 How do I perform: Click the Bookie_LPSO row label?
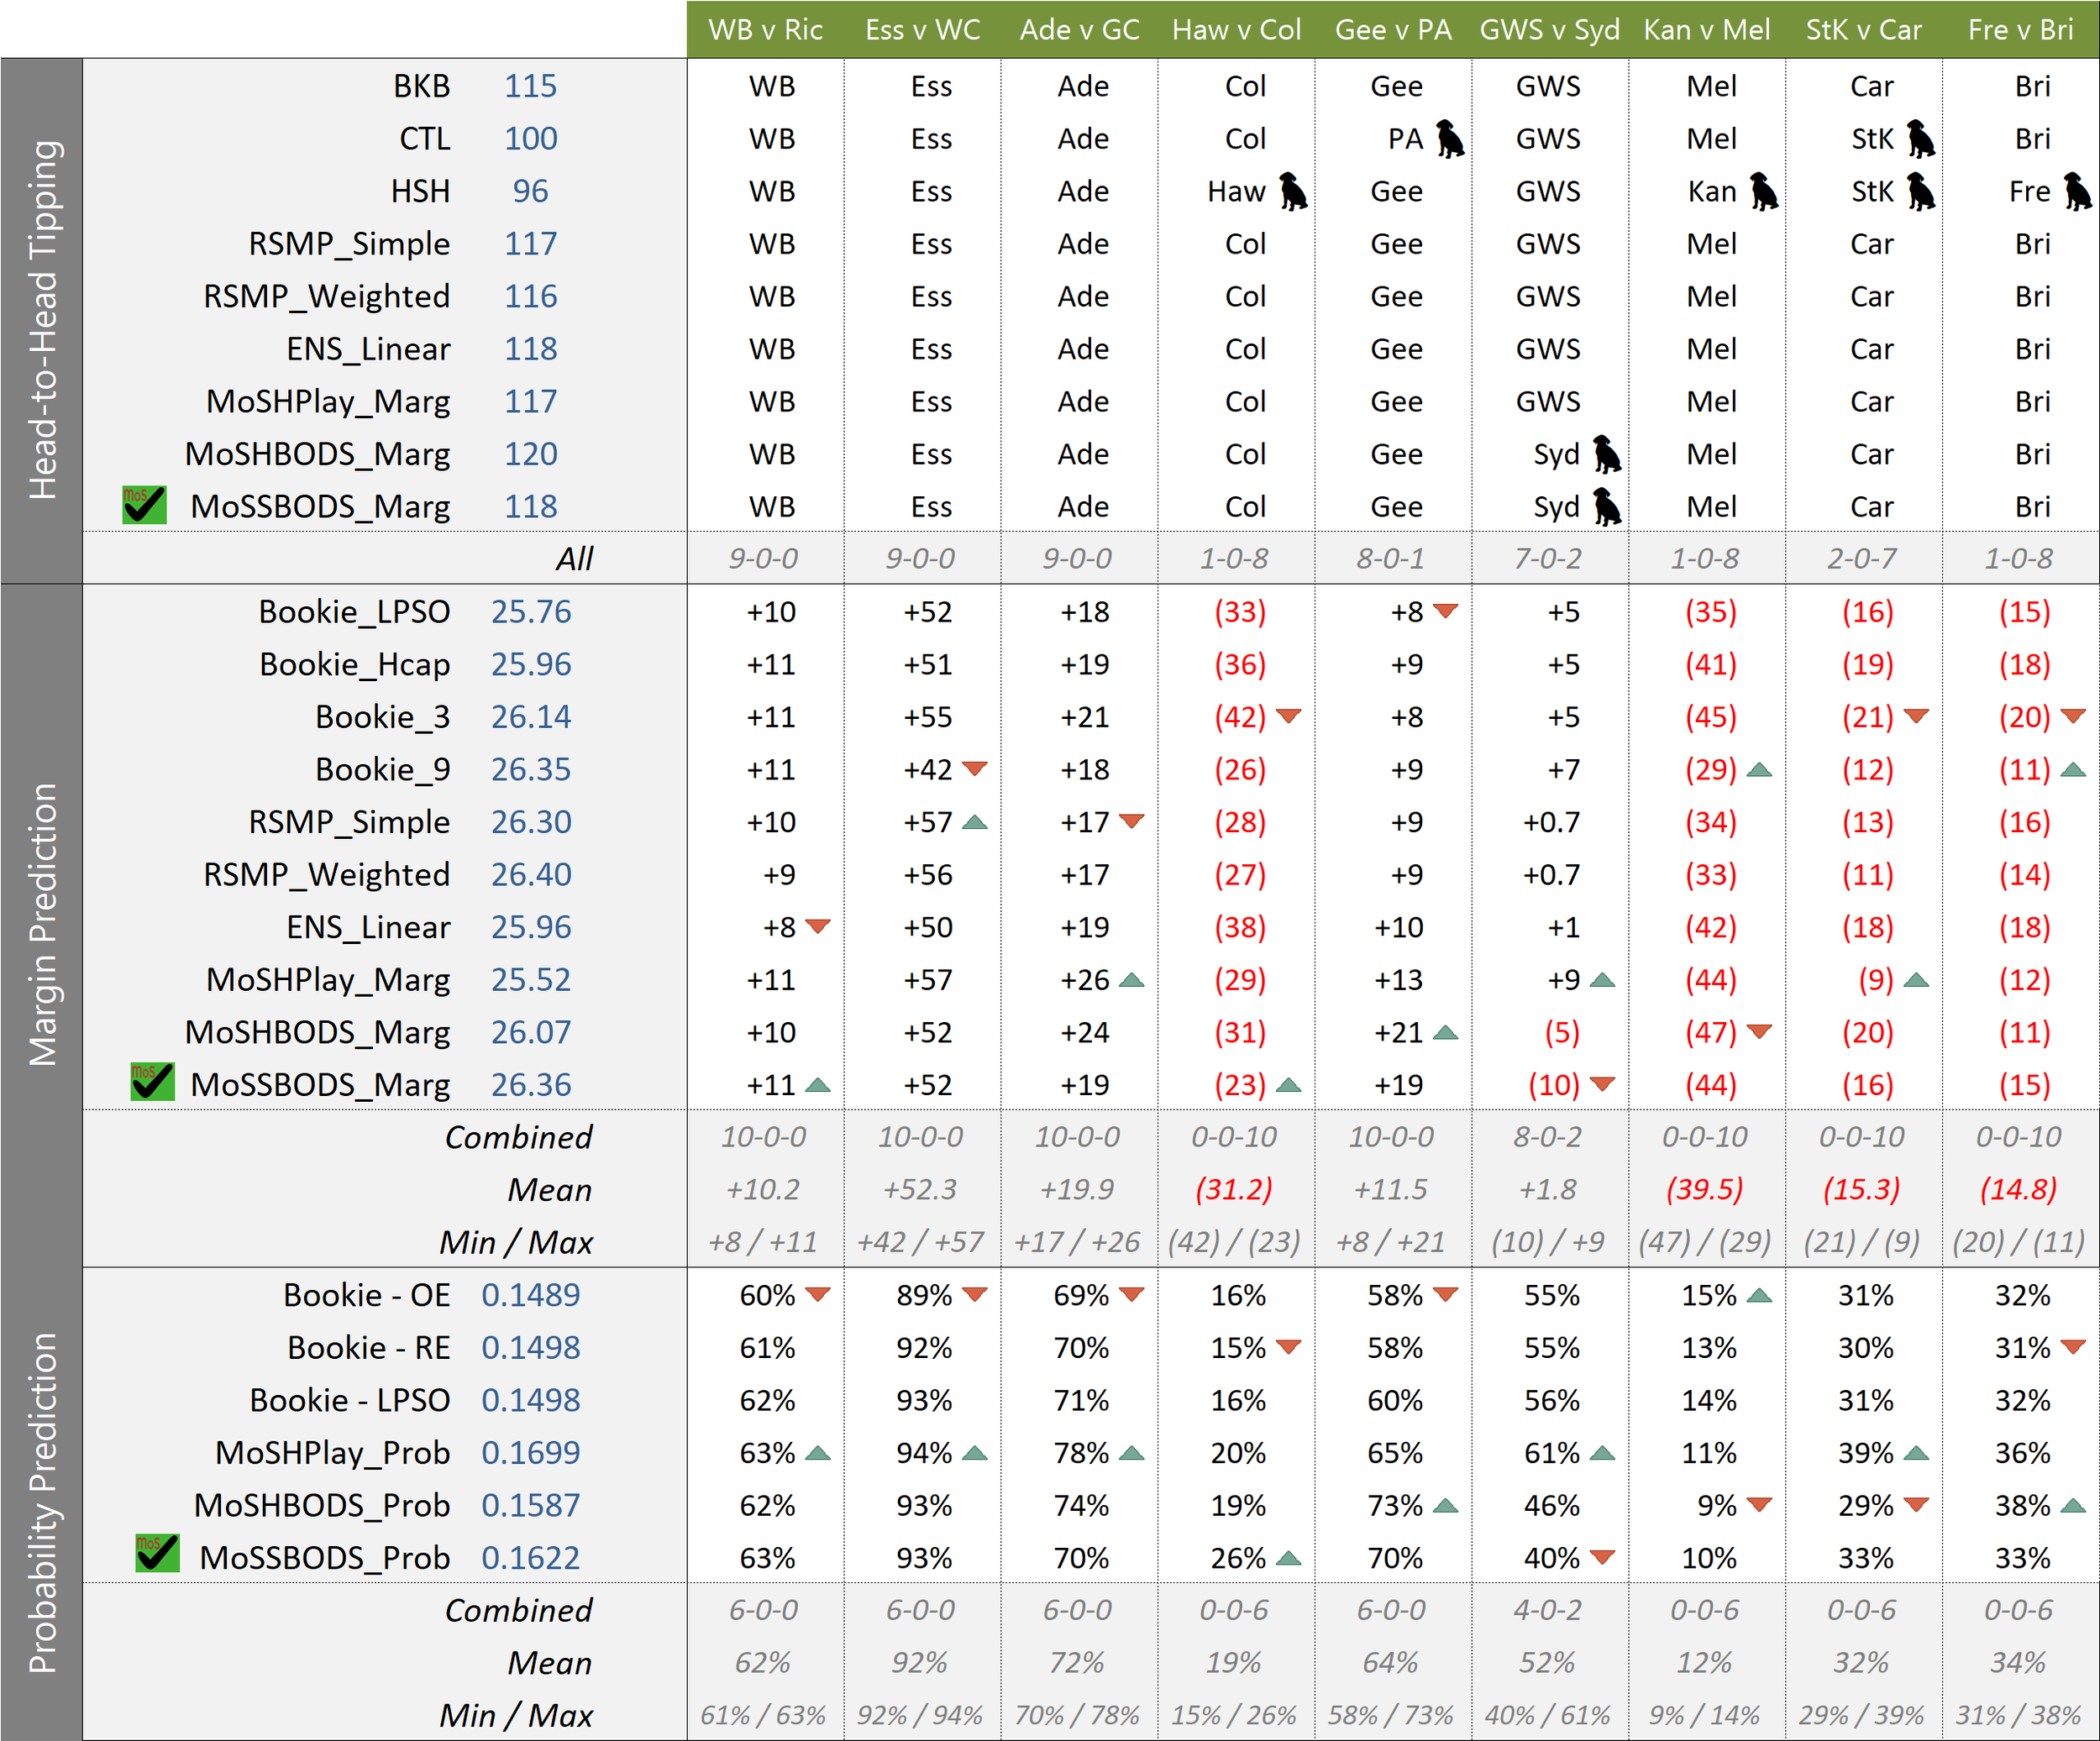tap(354, 612)
